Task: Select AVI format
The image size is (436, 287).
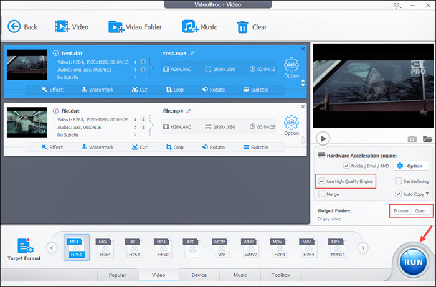Action: [192, 248]
